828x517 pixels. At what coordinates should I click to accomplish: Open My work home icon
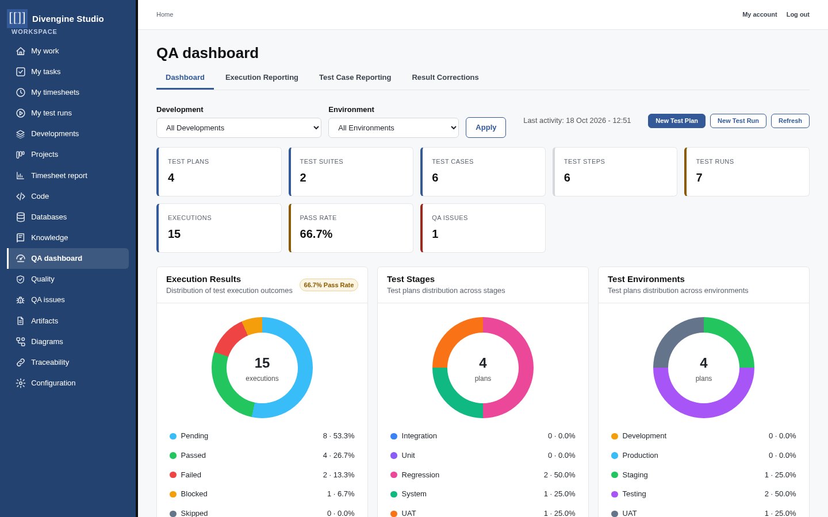coord(21,51)
